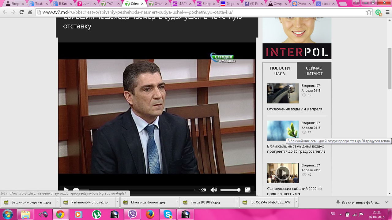The width and height of the screenshot is (392, 220).
Task: Open the browser home page
Action: [30, 12]
